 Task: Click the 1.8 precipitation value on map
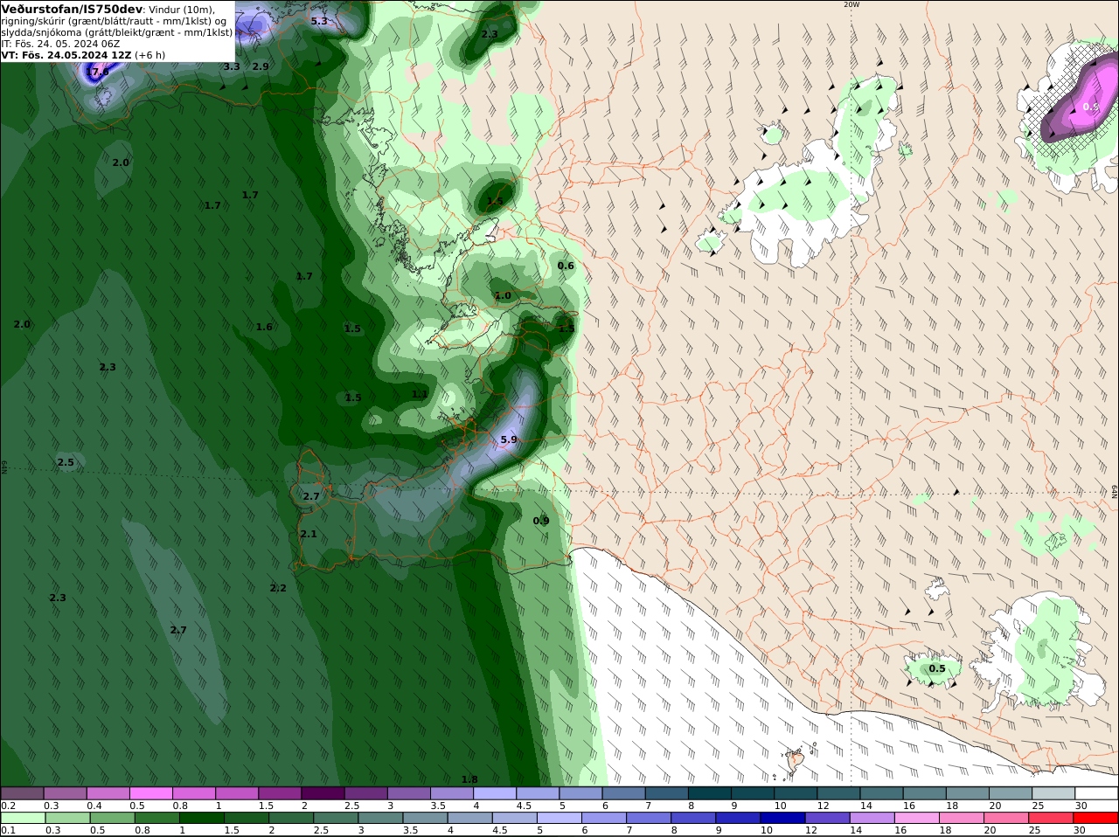(469, 779)
